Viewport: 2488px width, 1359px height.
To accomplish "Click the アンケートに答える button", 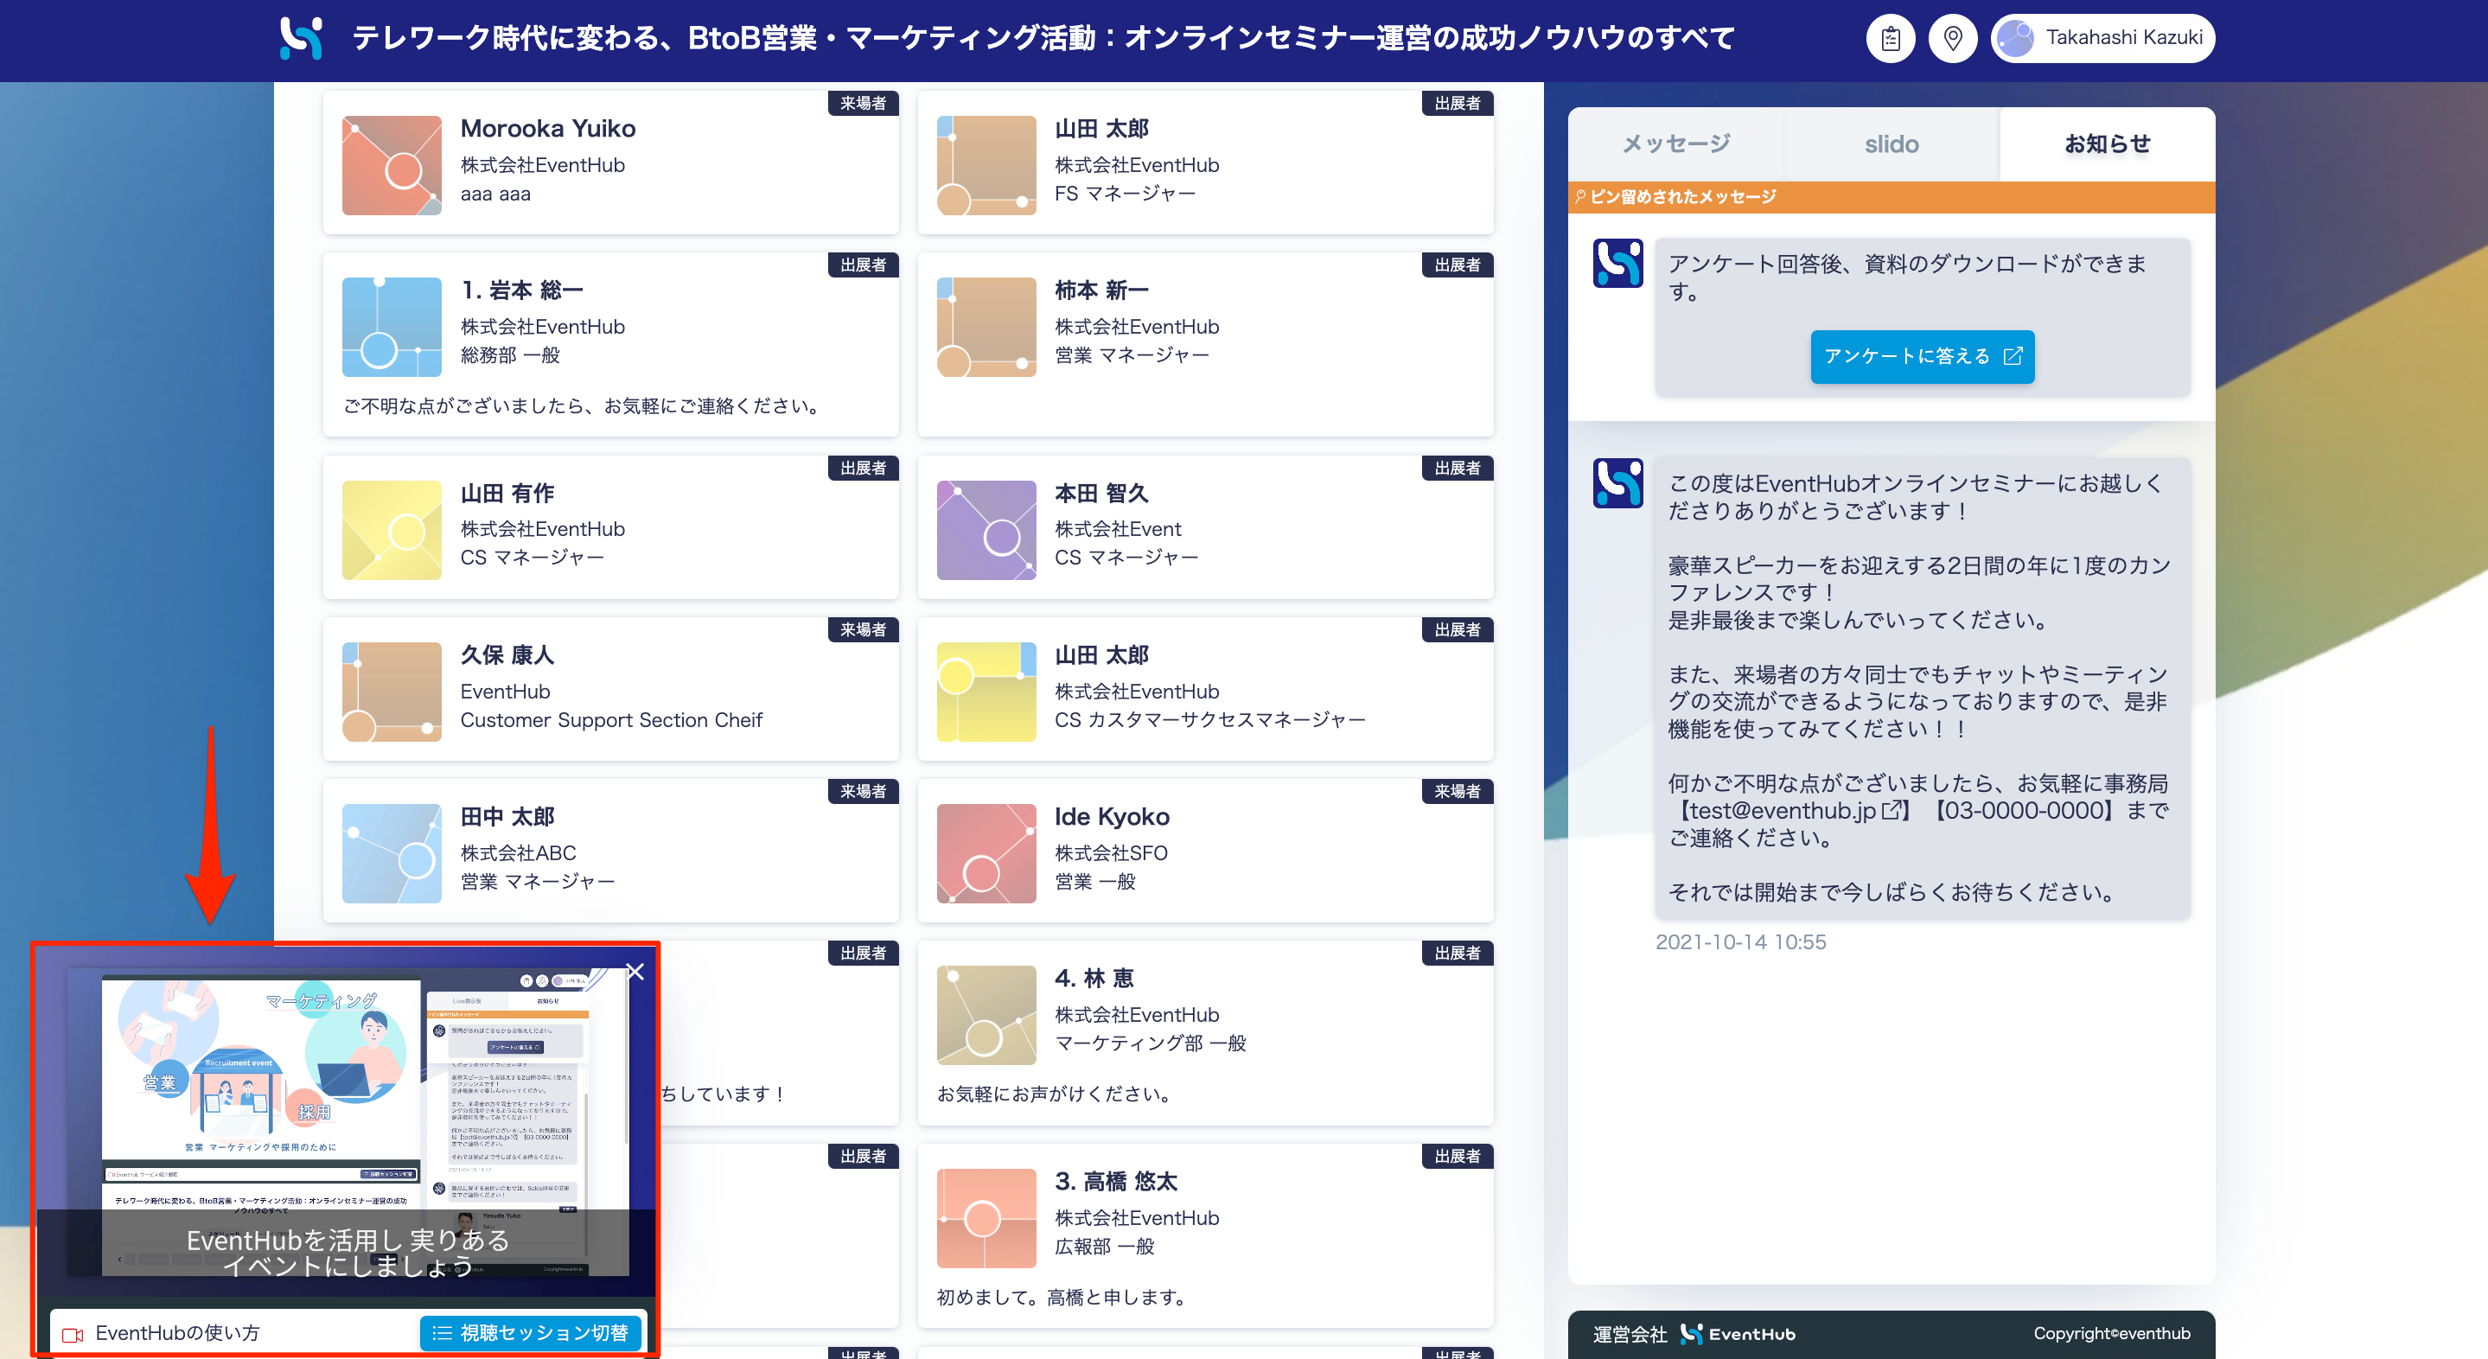I will click(1922, 356).
